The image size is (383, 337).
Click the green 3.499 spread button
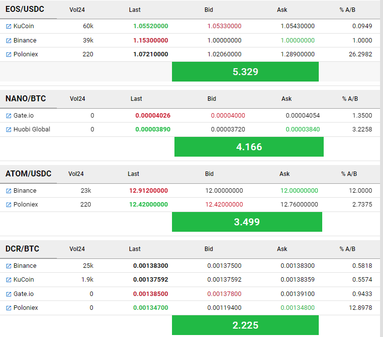tap(247, 222)
